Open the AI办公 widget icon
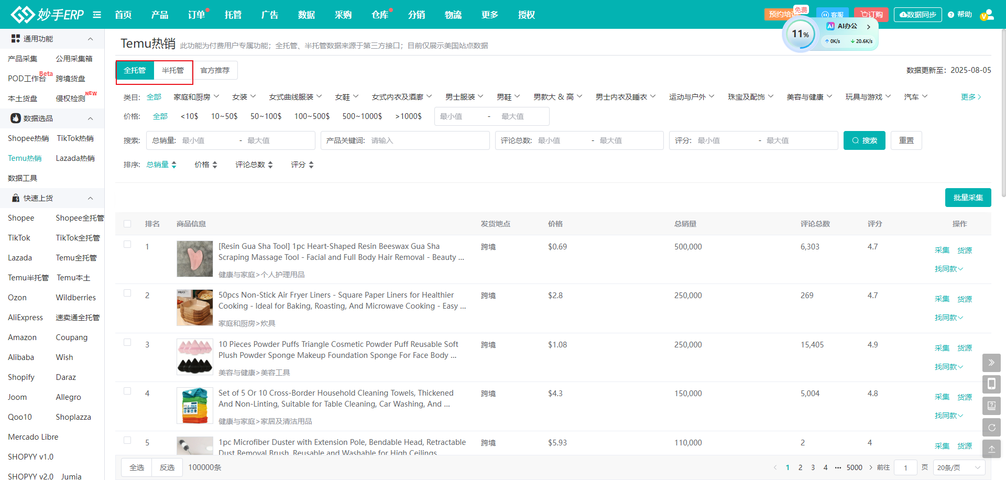The height and width of the screenshot is (480, 1006). tap(830, 26)
